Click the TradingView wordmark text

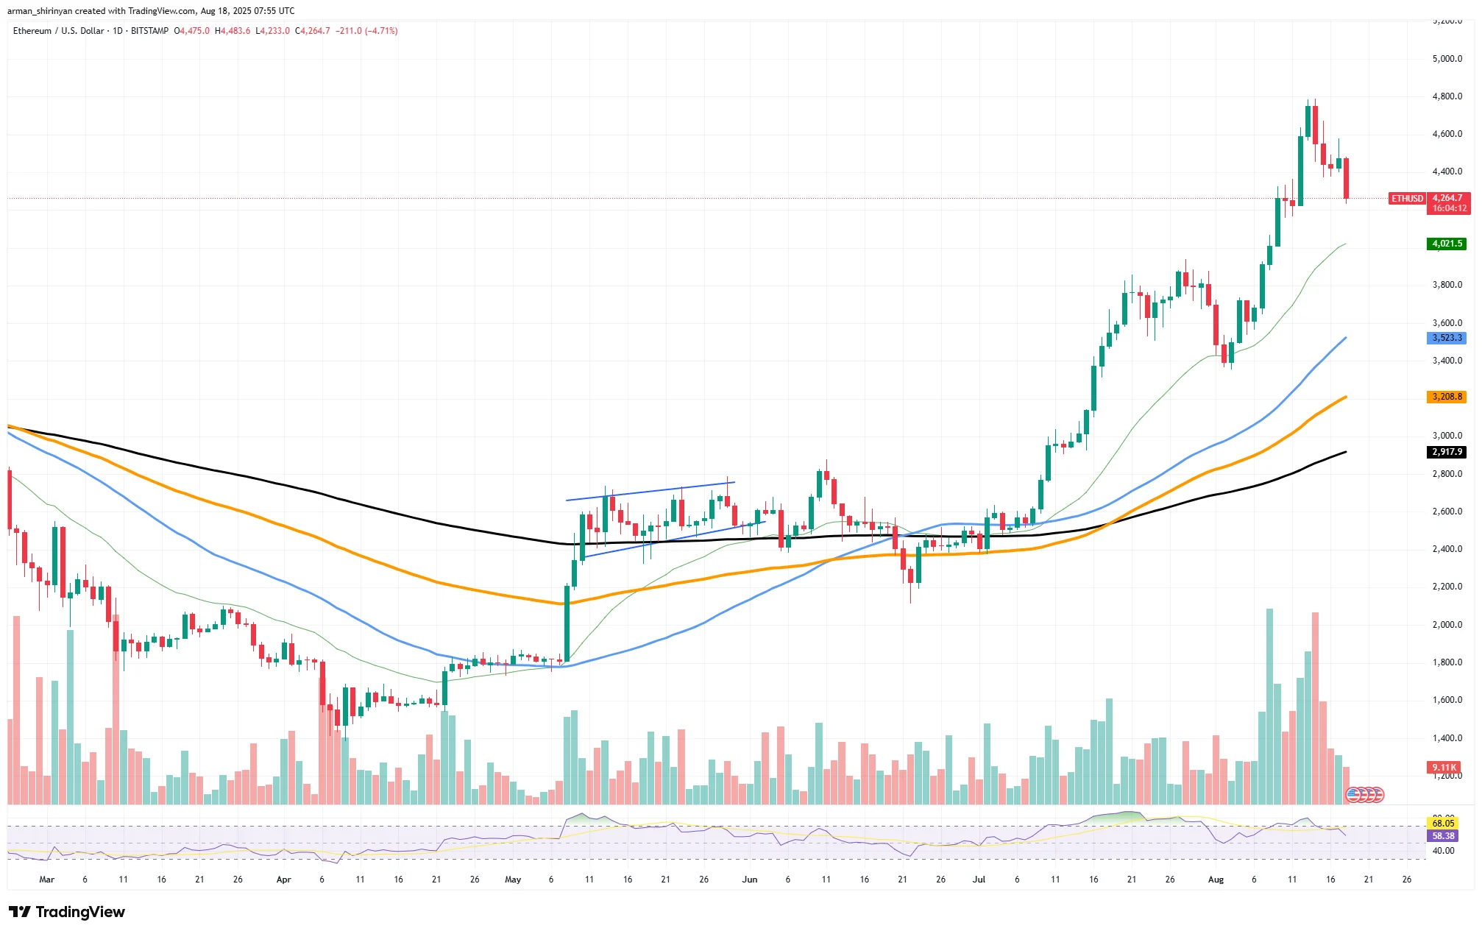click(x=80, y=912)
